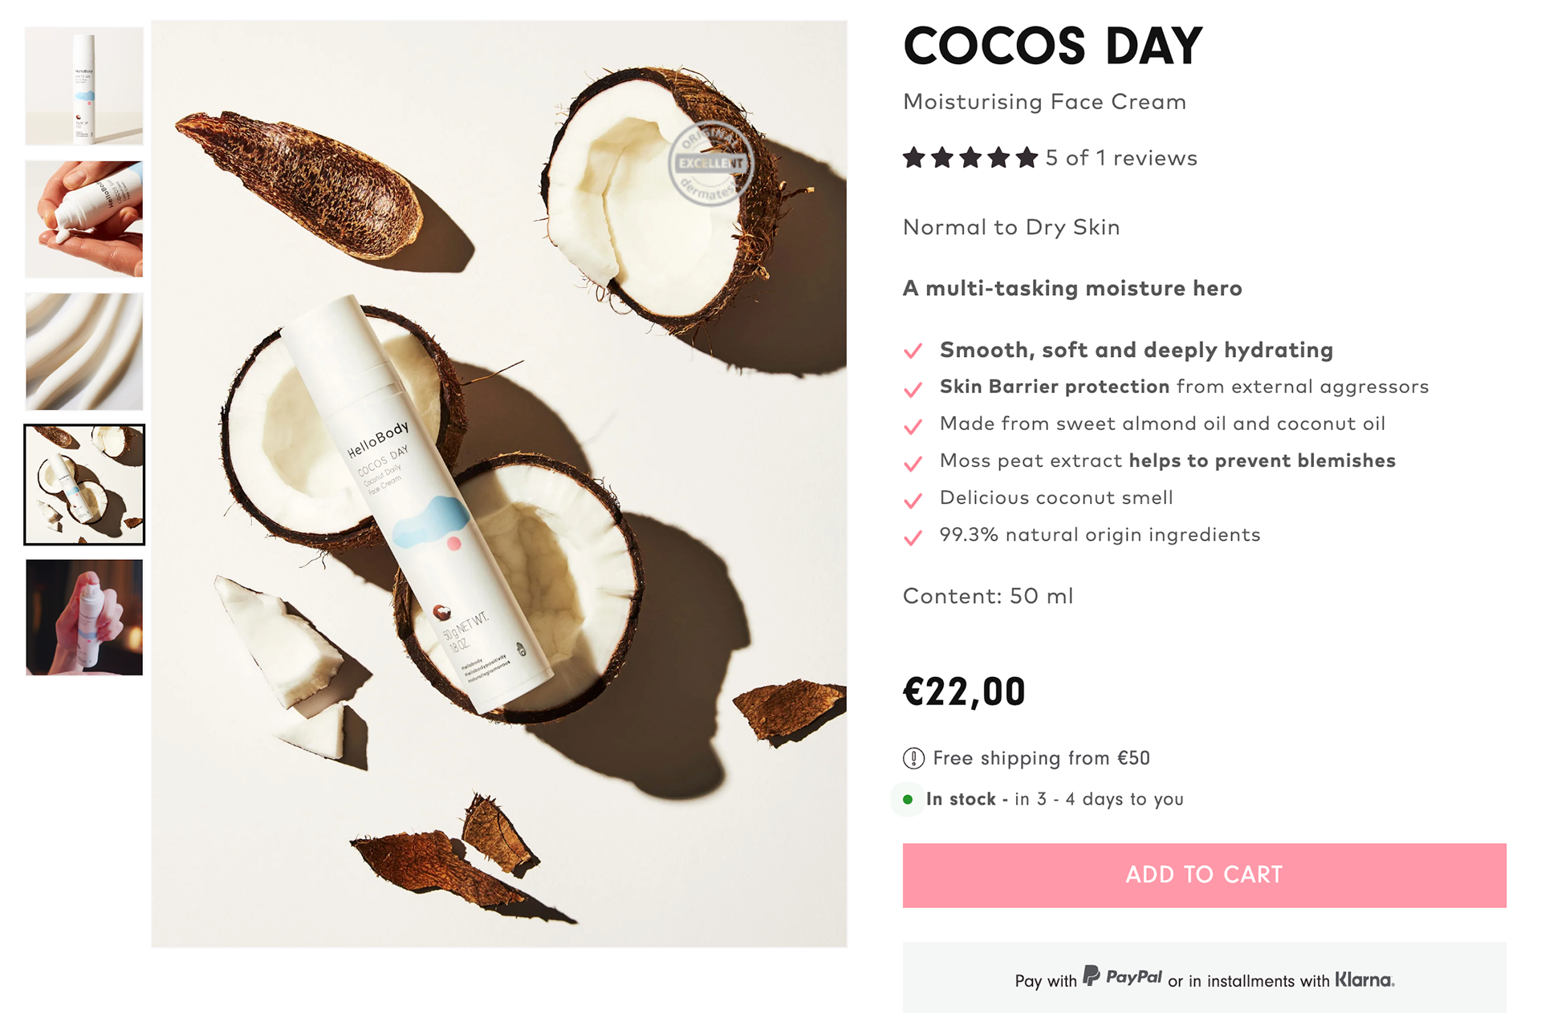Click the Free shipping from €50 text

[x=1041, y=758]
